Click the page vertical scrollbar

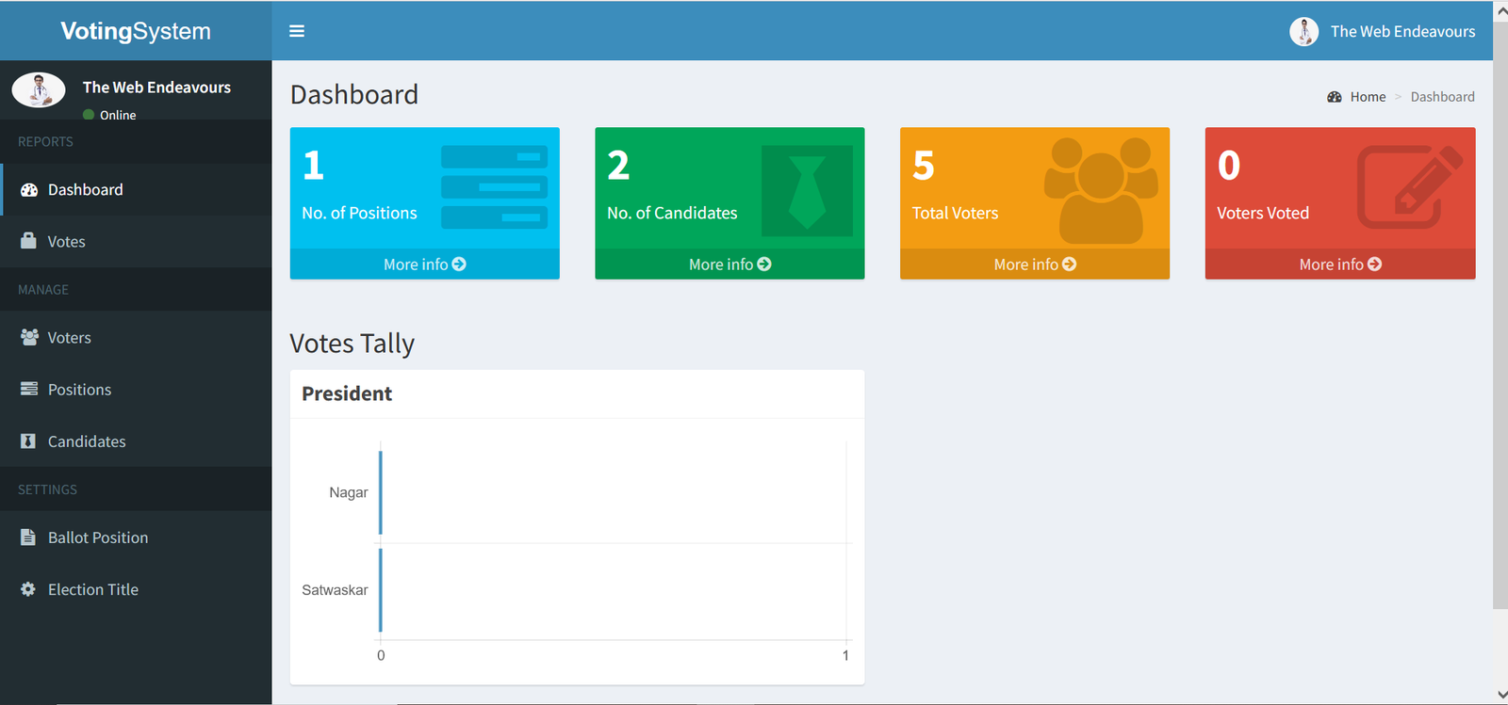1500,311
